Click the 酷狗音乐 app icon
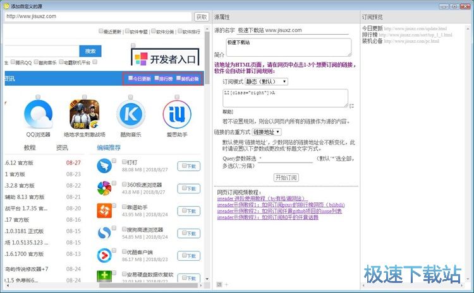474x293 pixels. click(132, 113)
